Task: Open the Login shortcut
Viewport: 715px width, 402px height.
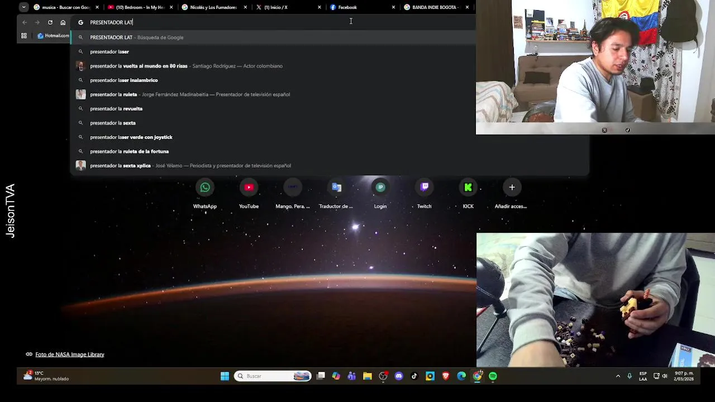Action: point(380,188)
